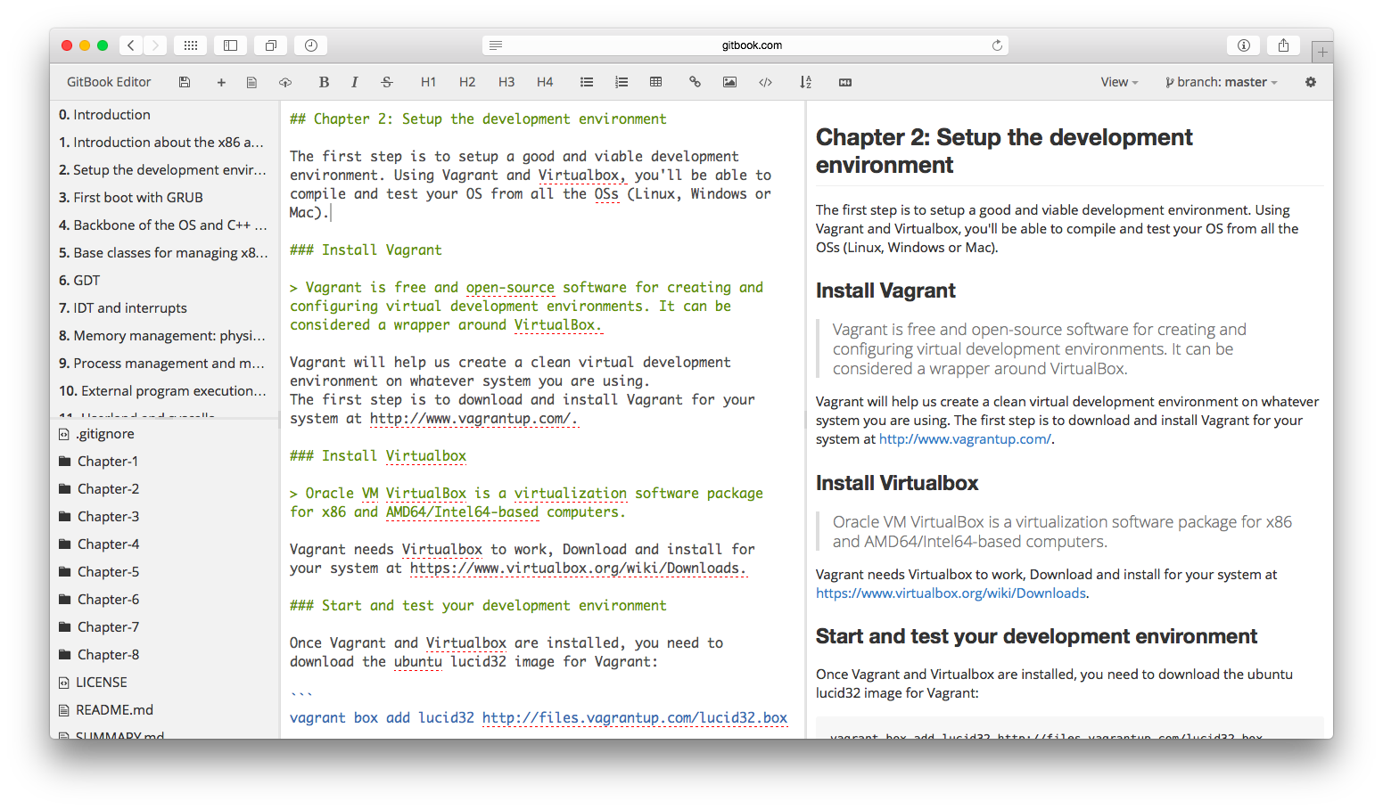The image size is (1383, 810).
Task: Save the file with the floppy disk icon
Action: (185, 82)
